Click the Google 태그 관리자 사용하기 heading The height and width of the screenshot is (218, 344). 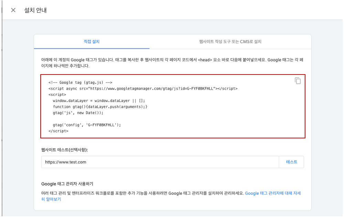coord(67,184)
